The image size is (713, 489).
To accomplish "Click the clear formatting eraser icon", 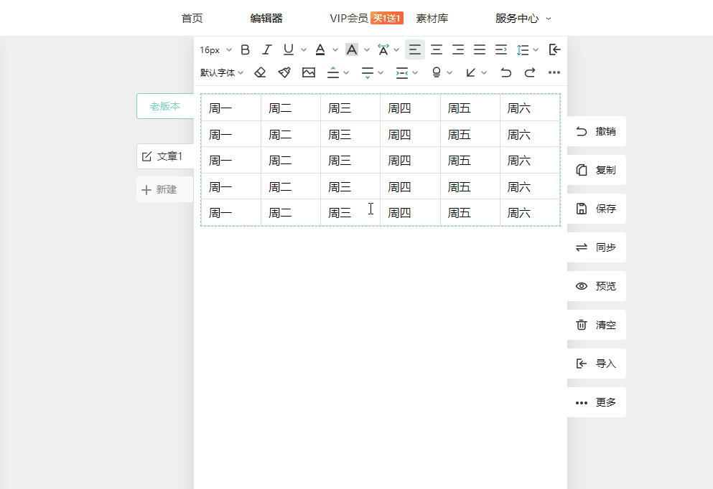I will (260, 72).
